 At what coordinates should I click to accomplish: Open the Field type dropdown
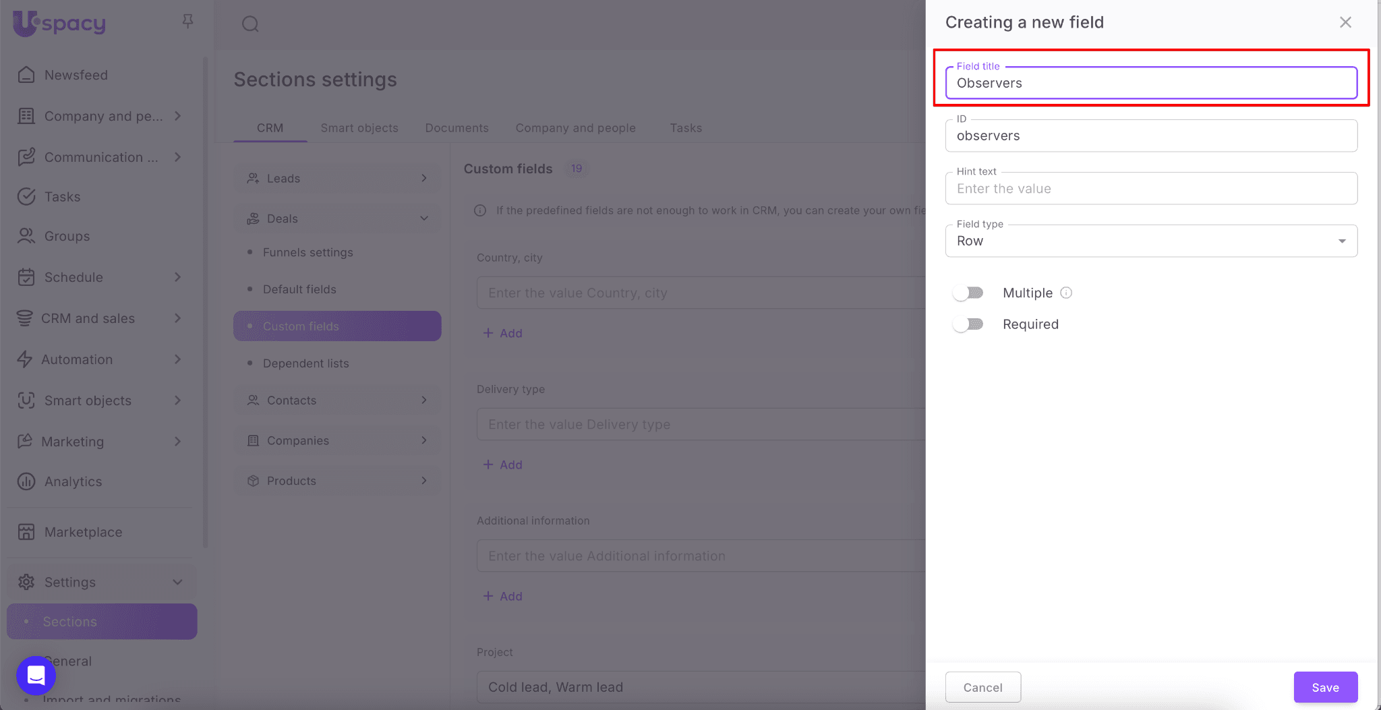(1150, 241)
